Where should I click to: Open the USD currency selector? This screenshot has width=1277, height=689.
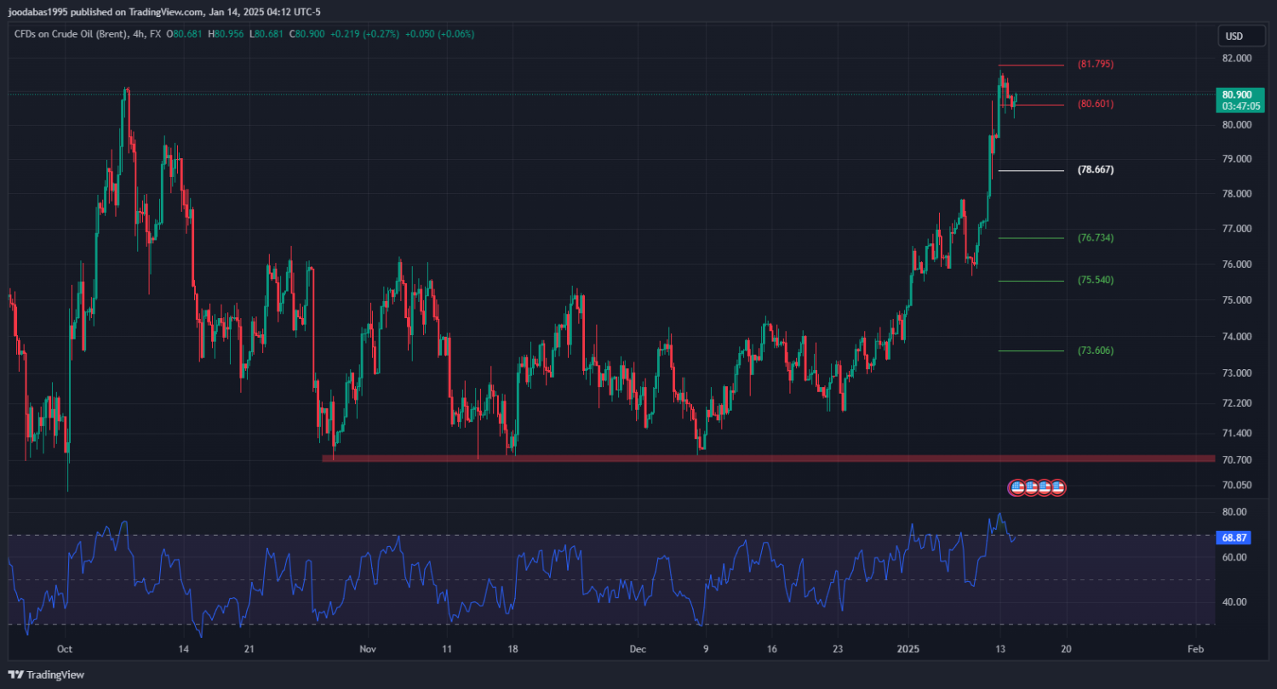(x=1234, y=36)
